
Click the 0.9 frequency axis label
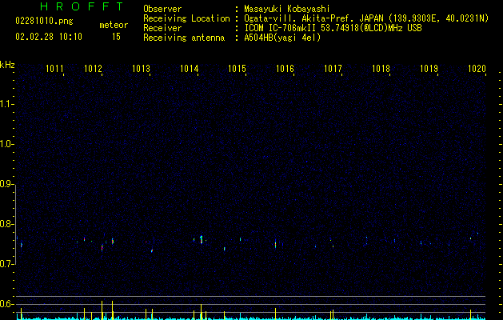(x=7, y=184)
